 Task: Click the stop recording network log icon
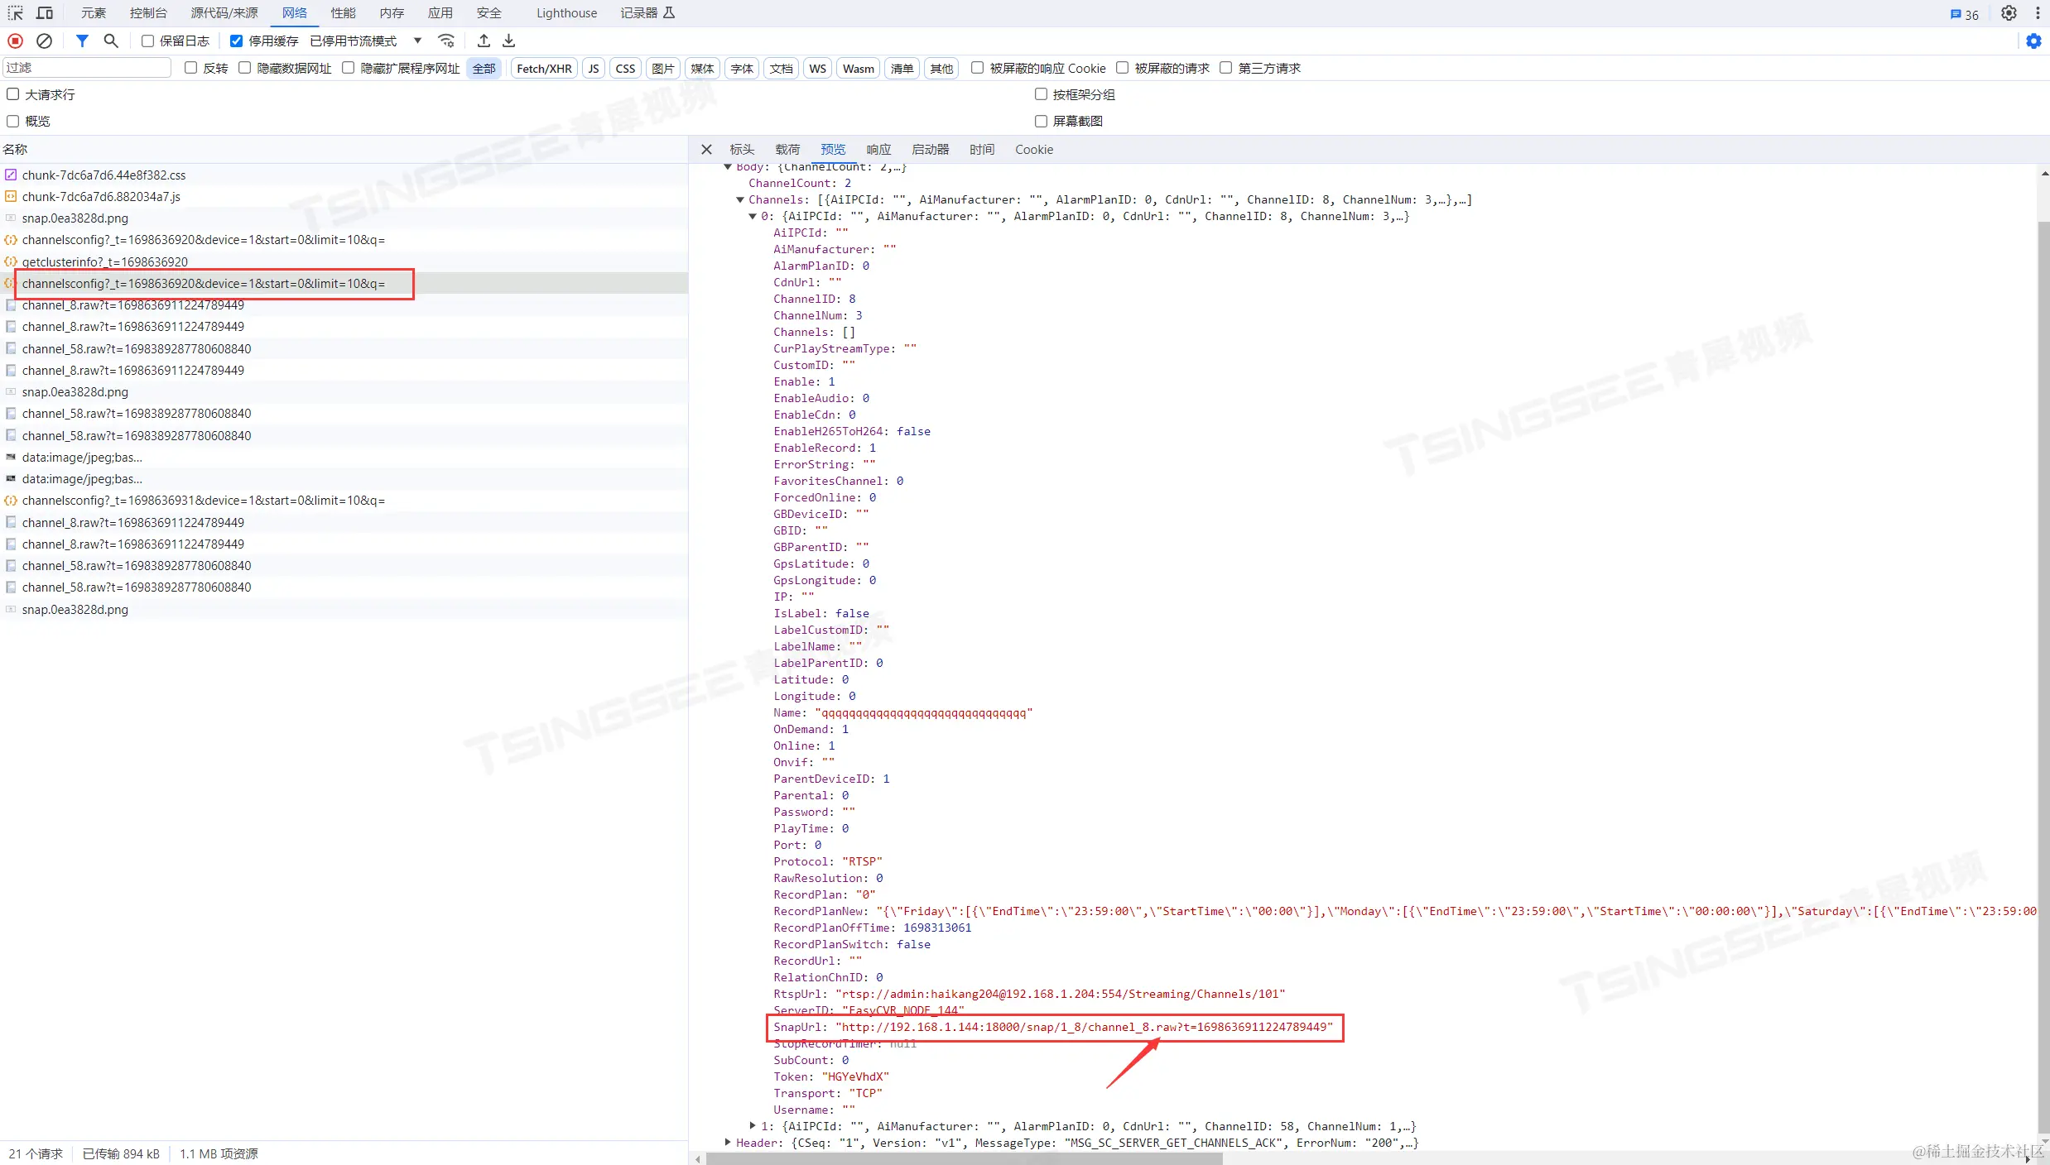[15, 41]
